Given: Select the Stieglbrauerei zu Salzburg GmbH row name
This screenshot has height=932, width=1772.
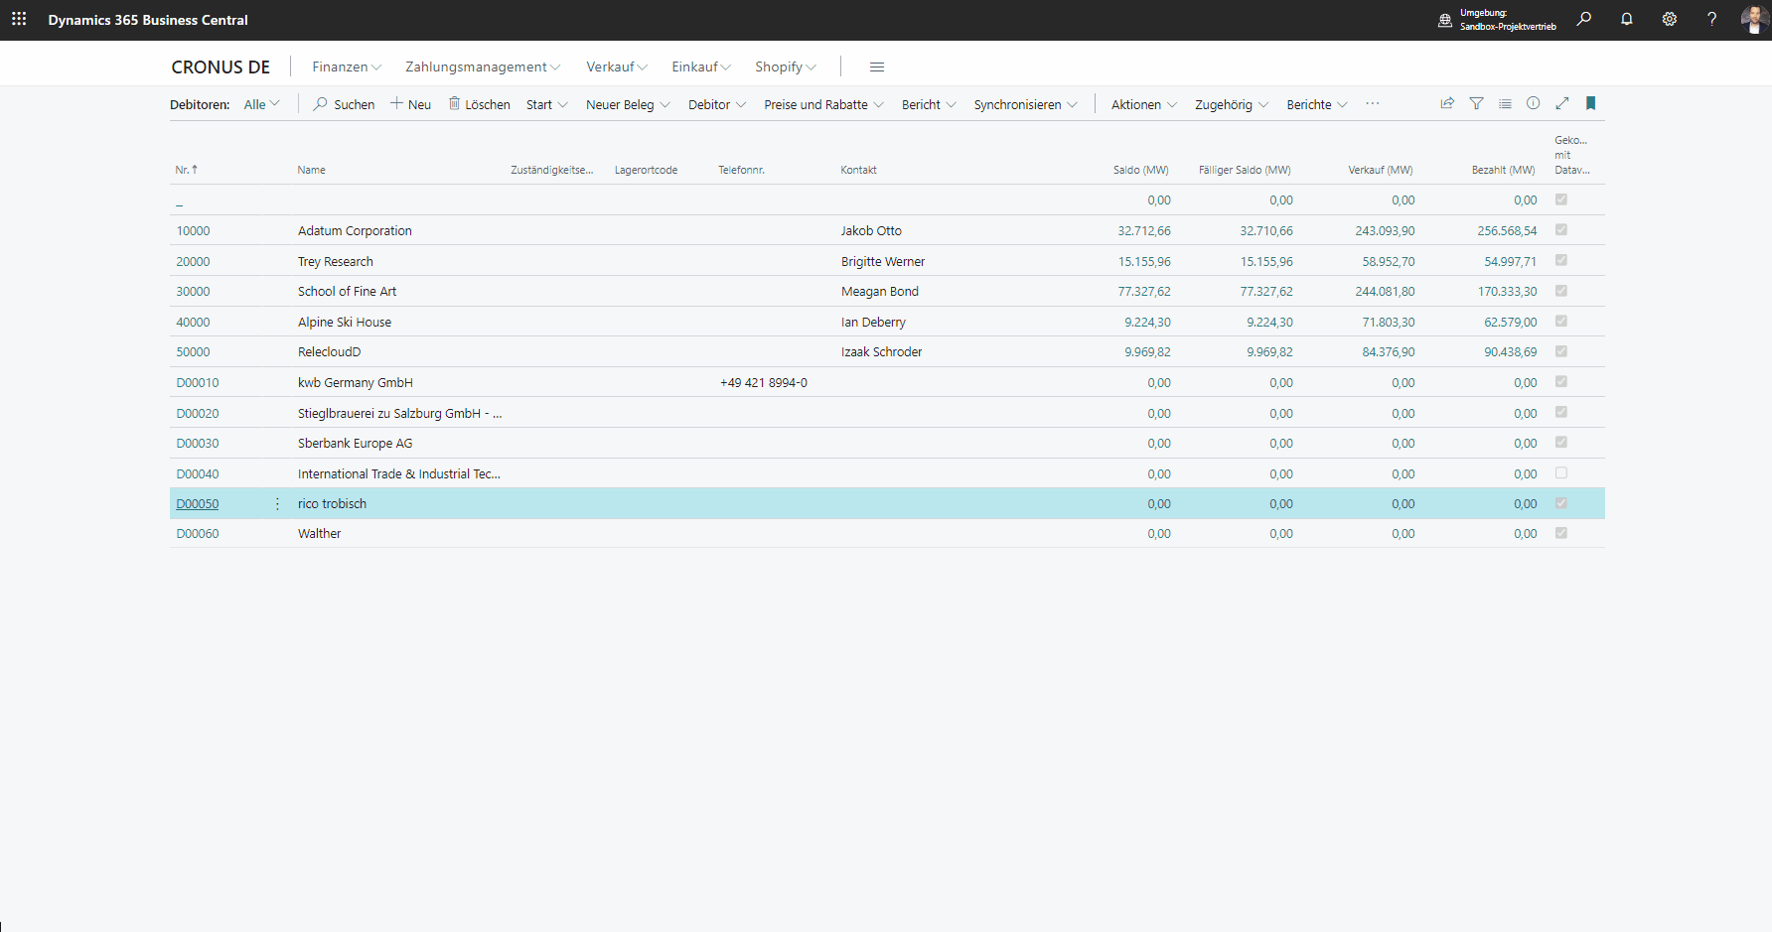Looking at the screenshot, I should (400, 413).
